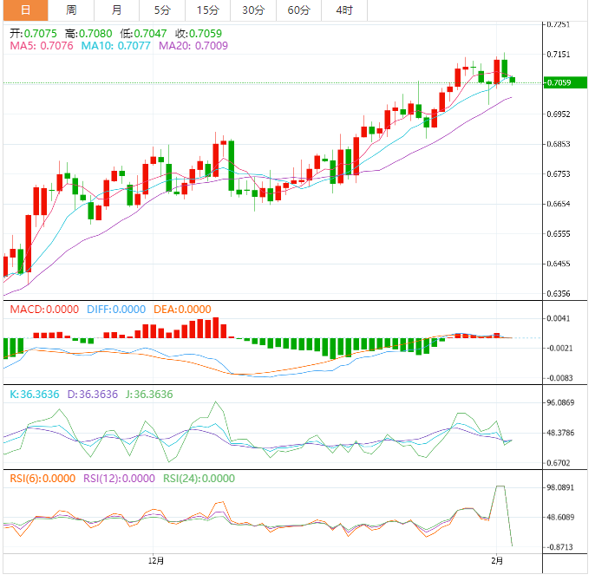The width and height of the screenshot is (595, 581).
Task: Switch to the 4时 timeframe tab
Action: (x=343, y=10)
